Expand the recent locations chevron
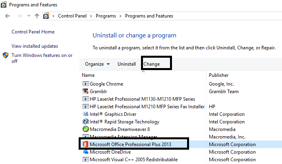Viewport: 282px width, 164px height. click(x=28, y=16)
